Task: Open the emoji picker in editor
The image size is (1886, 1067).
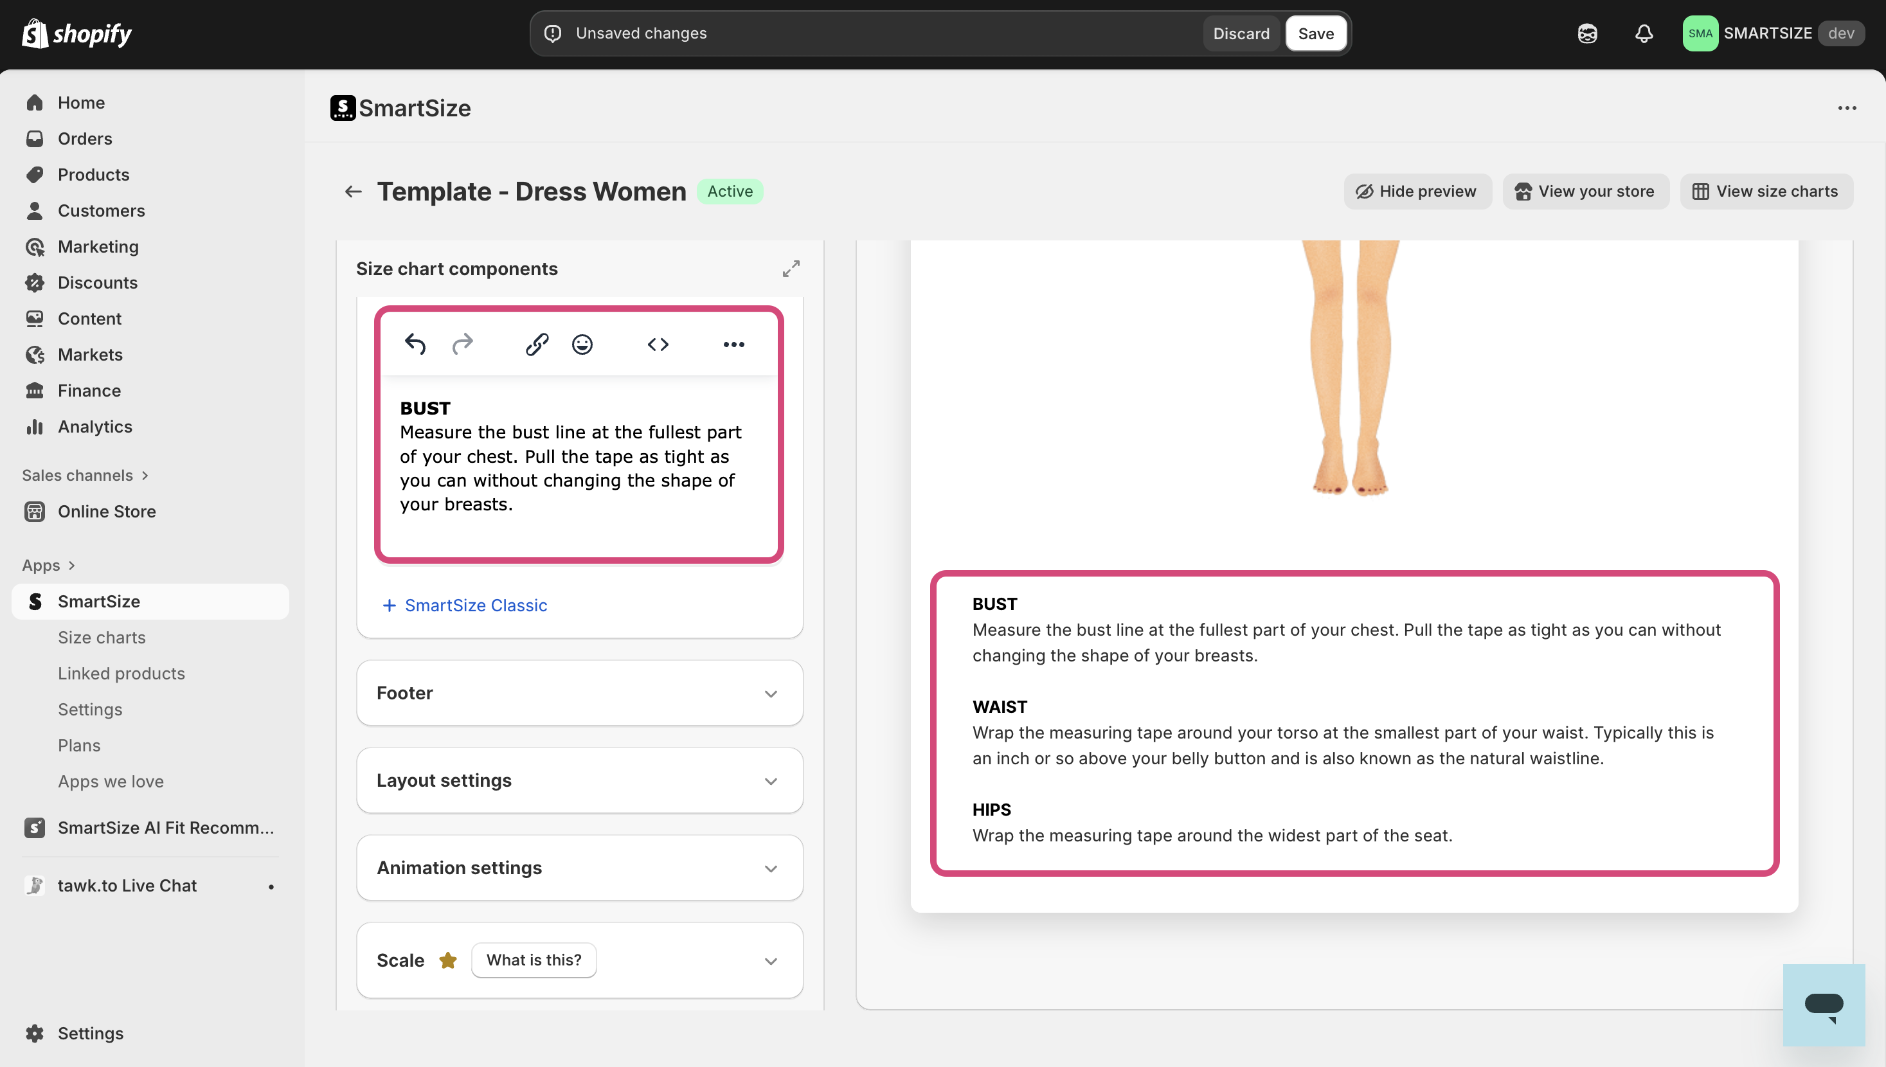Action: (x=582, y=344)
